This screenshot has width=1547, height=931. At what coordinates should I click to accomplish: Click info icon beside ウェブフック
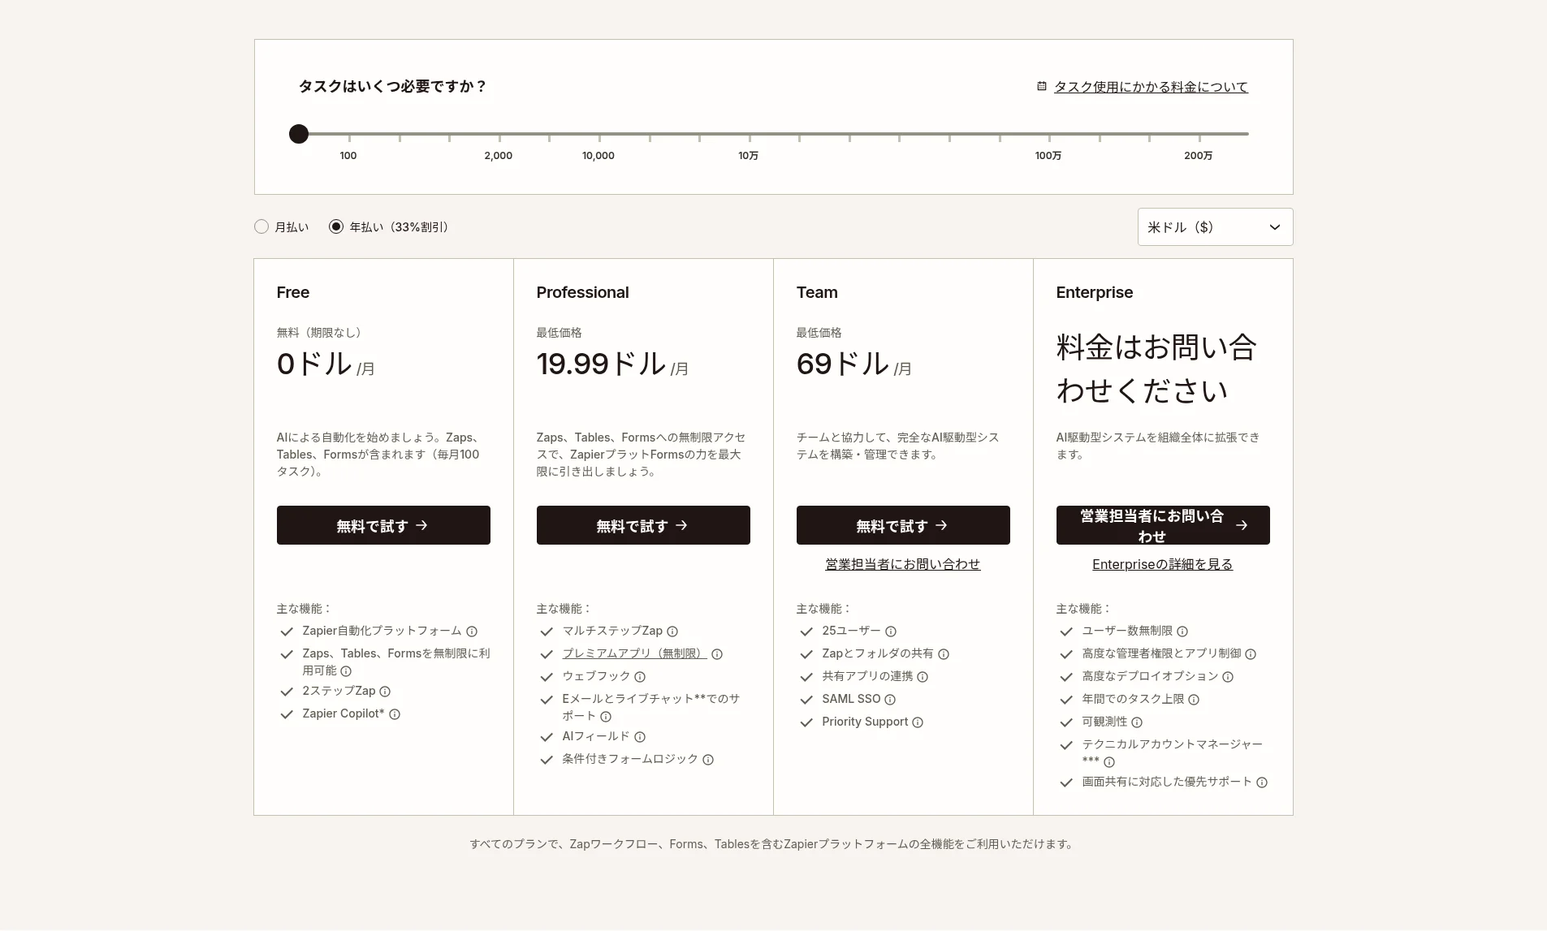pyautogui.click(x=640, y=677)
